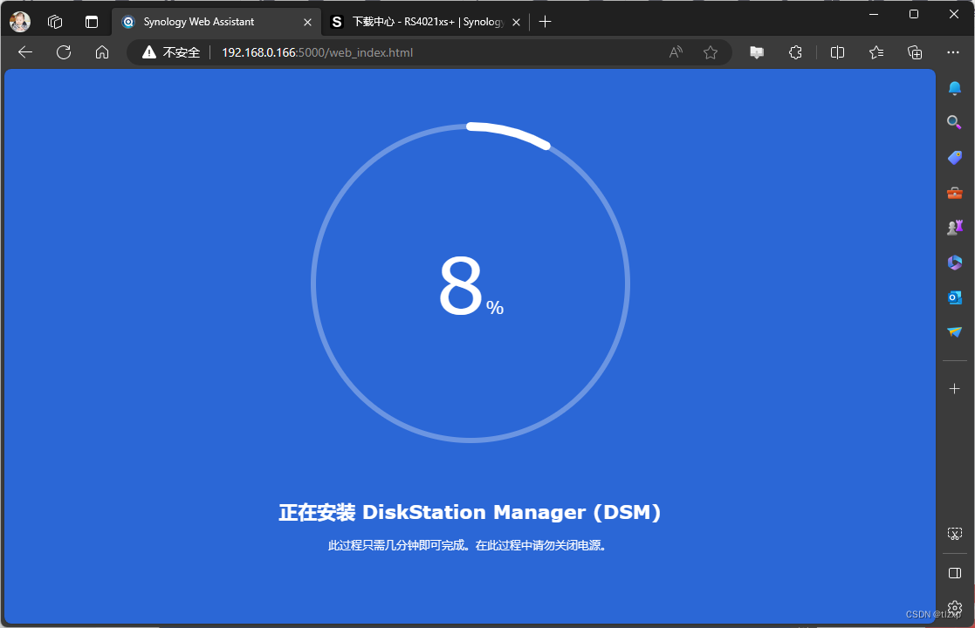Close the 下载中心 RS4021xs+ tab
The image size is (975, 628).
click(x=516, y=22)
